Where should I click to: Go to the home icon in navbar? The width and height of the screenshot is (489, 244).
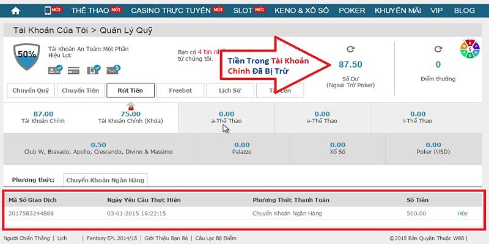pyautogui.click(x=15, y=10)
